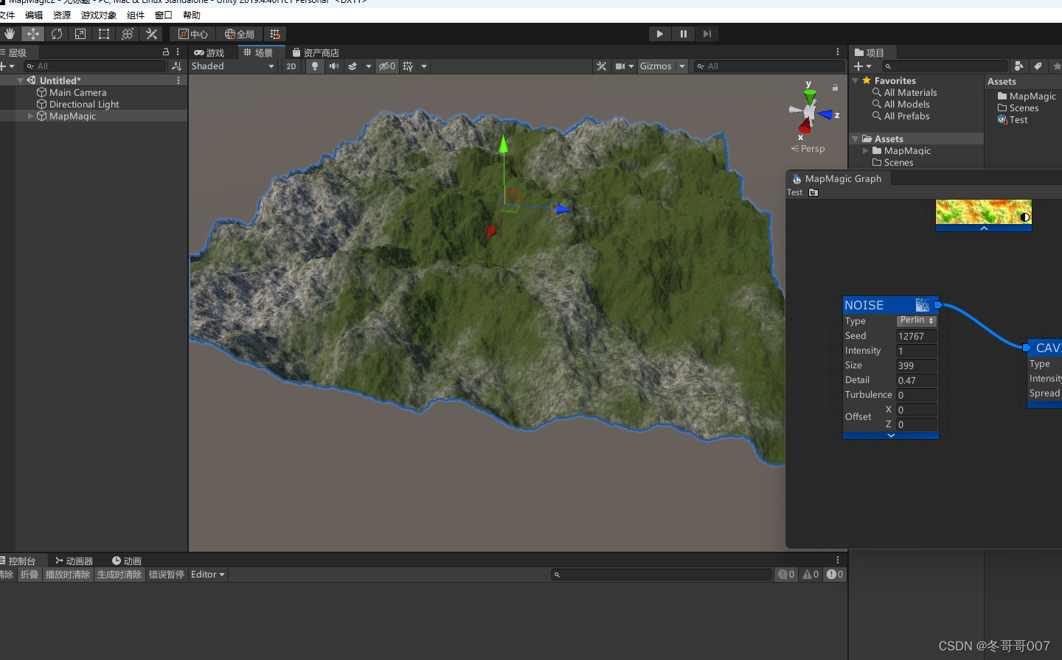Open the 编辑 menu

click(33, 14)
